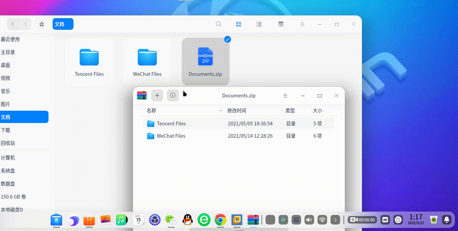Viewport: 458px width, 231px height.
Task: Switch file manager to list view
Action: [259, 24]
